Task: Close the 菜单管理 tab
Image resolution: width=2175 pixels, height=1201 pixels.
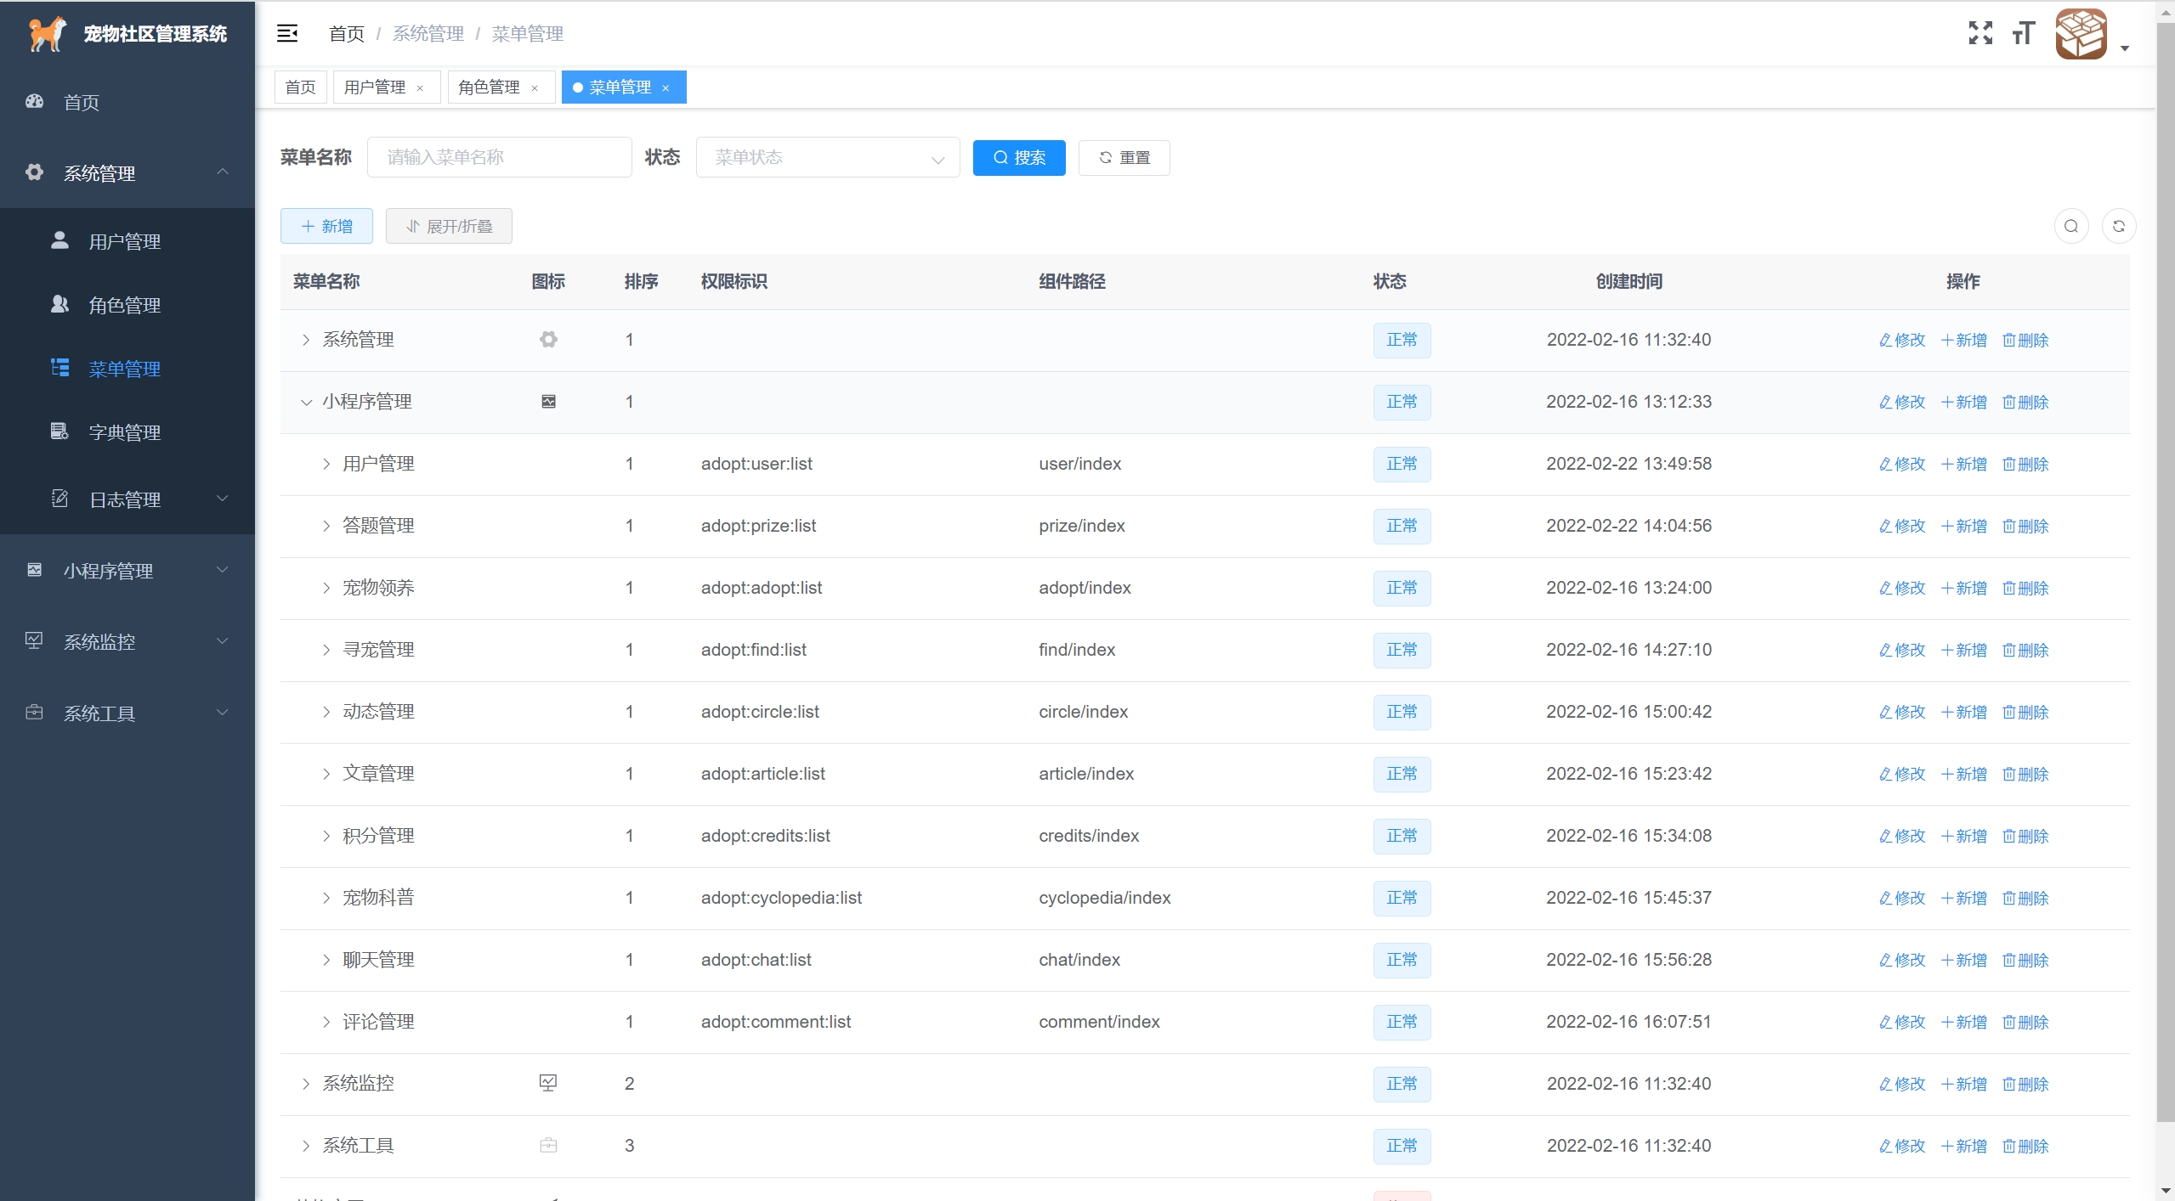Action: click(x=666, y=87)
